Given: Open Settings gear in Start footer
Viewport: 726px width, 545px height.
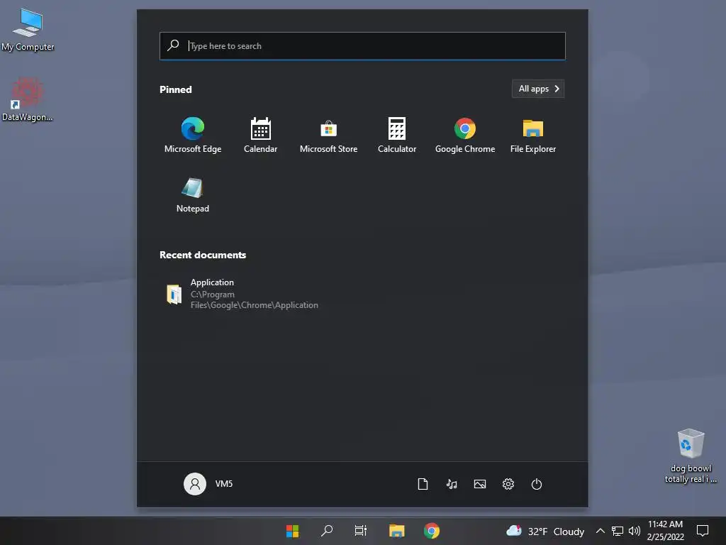Looking at the screenshot, I should click(x=508, y=484).
